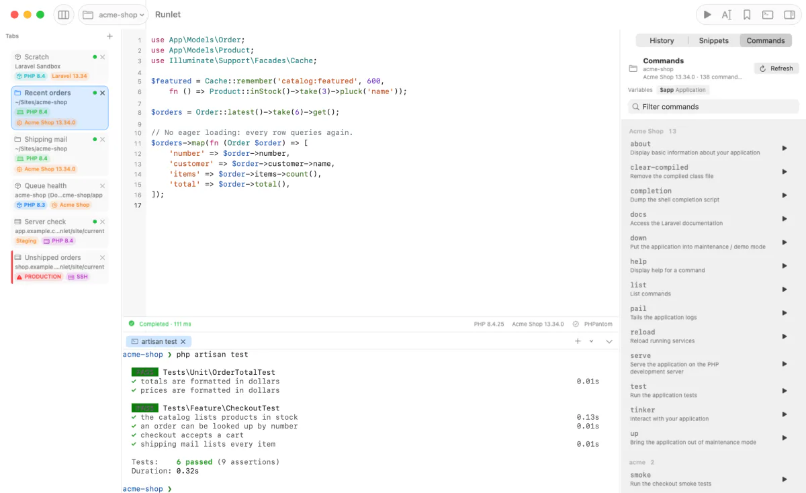Image resolution: width=806 pixels, height=493 pixels.
Task: Click the PHPantom status bar entry
Action: click(x=592, y=324)
